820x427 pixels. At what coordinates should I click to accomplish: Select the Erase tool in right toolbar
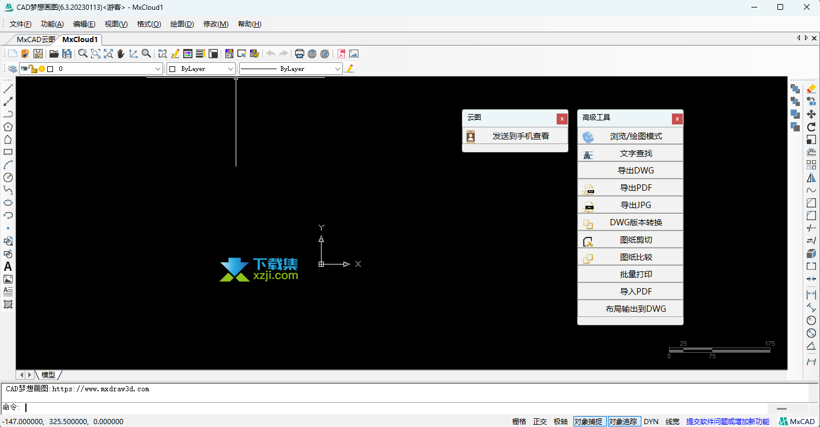tap(811, 89)
